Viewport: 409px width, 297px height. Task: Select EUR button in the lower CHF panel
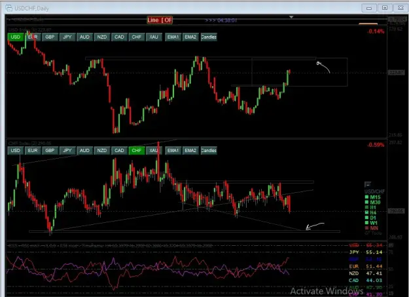tap(33, 151)
